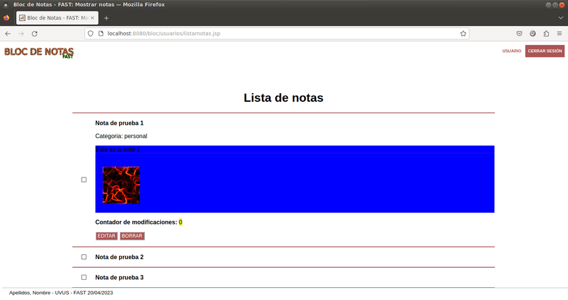This screenshot has width=568, height=300.
Task: Click the 'Lista de notas' heading
Action: pos(283,98)
